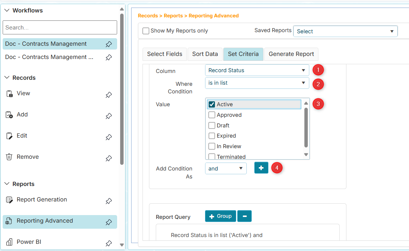
Task: Enable Show My Reports only checkbox
Action: [146, 31]
